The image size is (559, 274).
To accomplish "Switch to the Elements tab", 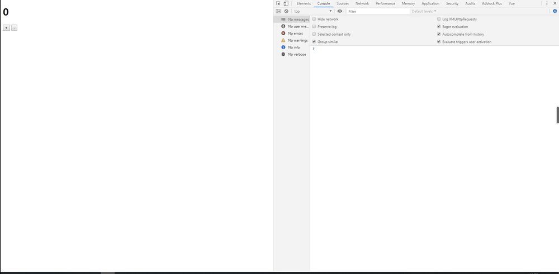I will point(304,3).
